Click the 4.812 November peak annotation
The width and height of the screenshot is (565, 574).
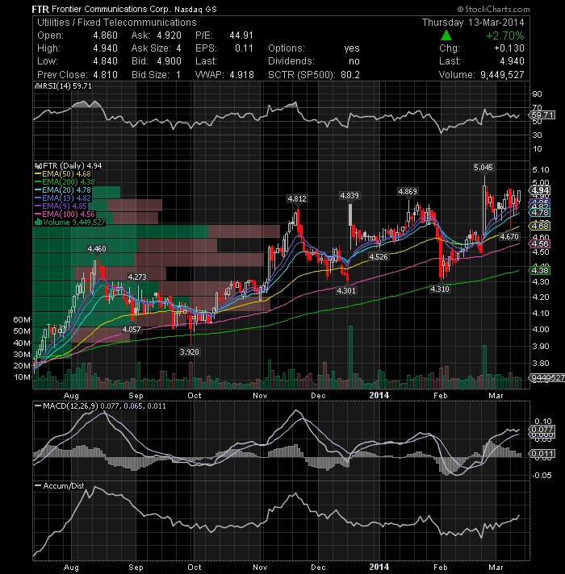[x=297, y=199]
